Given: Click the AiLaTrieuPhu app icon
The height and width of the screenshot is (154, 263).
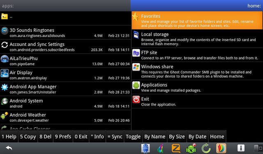Looking at the screenshot, I should (5, 59).
